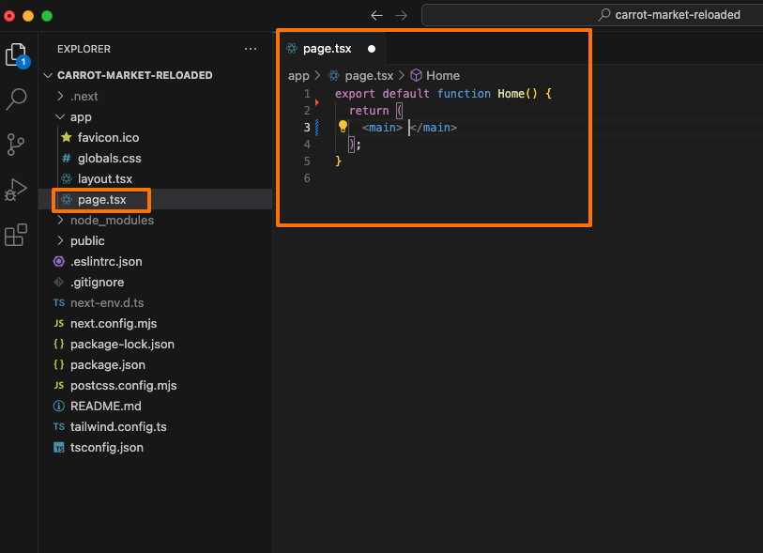
Task: Open package-lock.json file
Action: pos(122,345)
